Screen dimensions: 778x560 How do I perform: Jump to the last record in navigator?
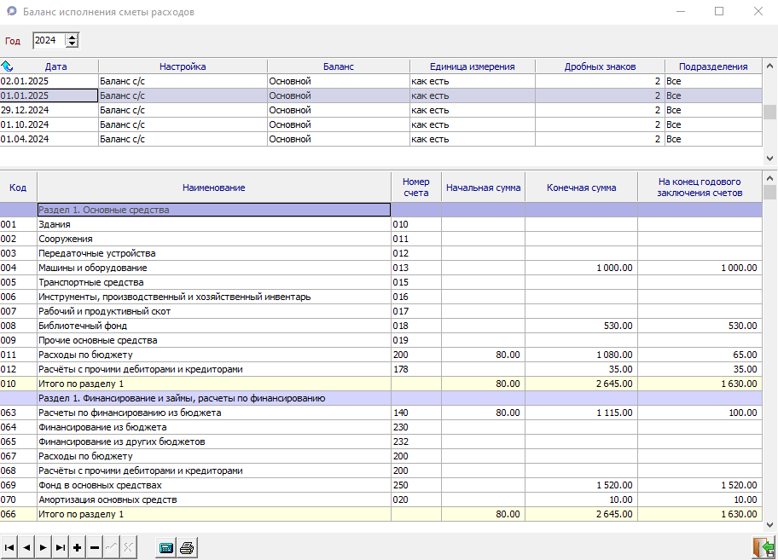(61, 547)
